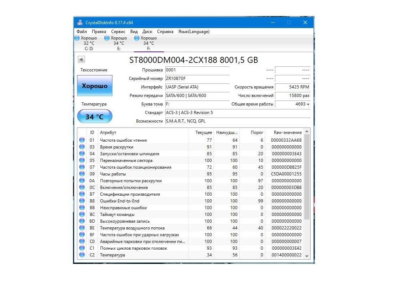Click scroll down arrow of attribute list
This screenshot has width=400, height=282.
[x=307, y=256]
